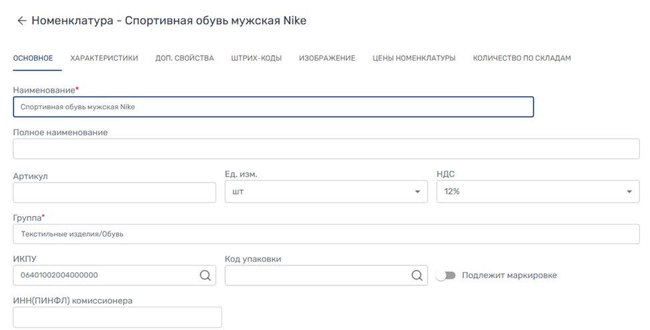Open the Цены номенклатуры tab

point(414,59)
